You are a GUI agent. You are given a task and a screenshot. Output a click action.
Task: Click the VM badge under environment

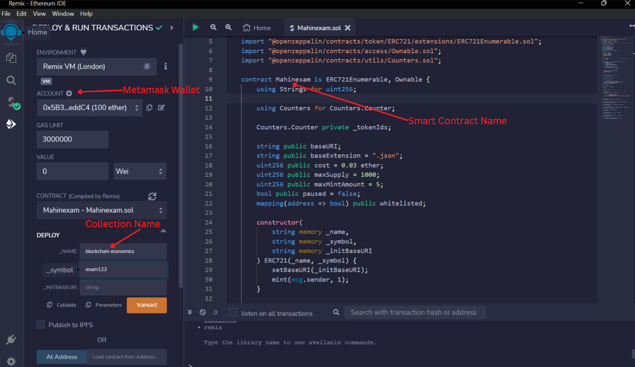click(46, 81)
